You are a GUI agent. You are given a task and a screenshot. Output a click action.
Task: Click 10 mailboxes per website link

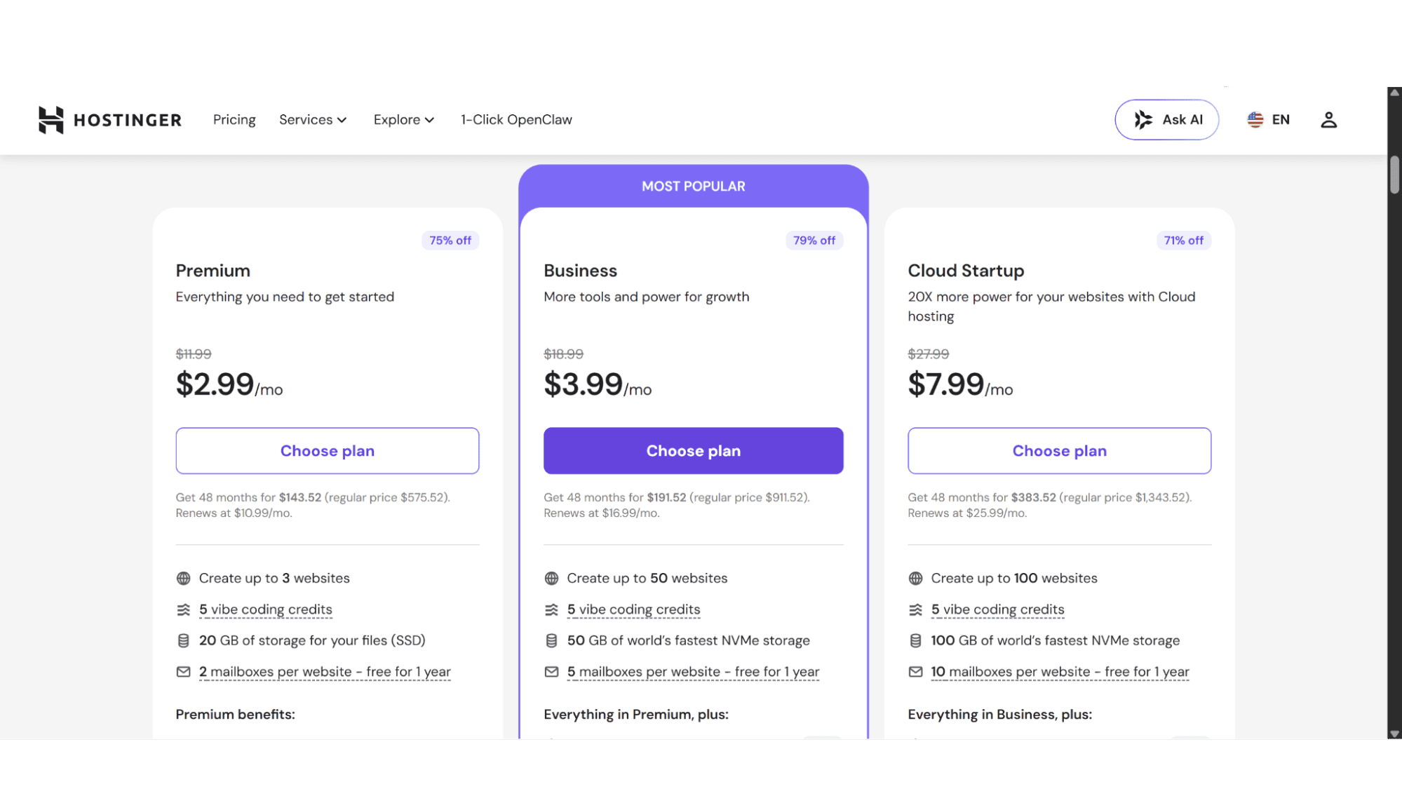1060,672
